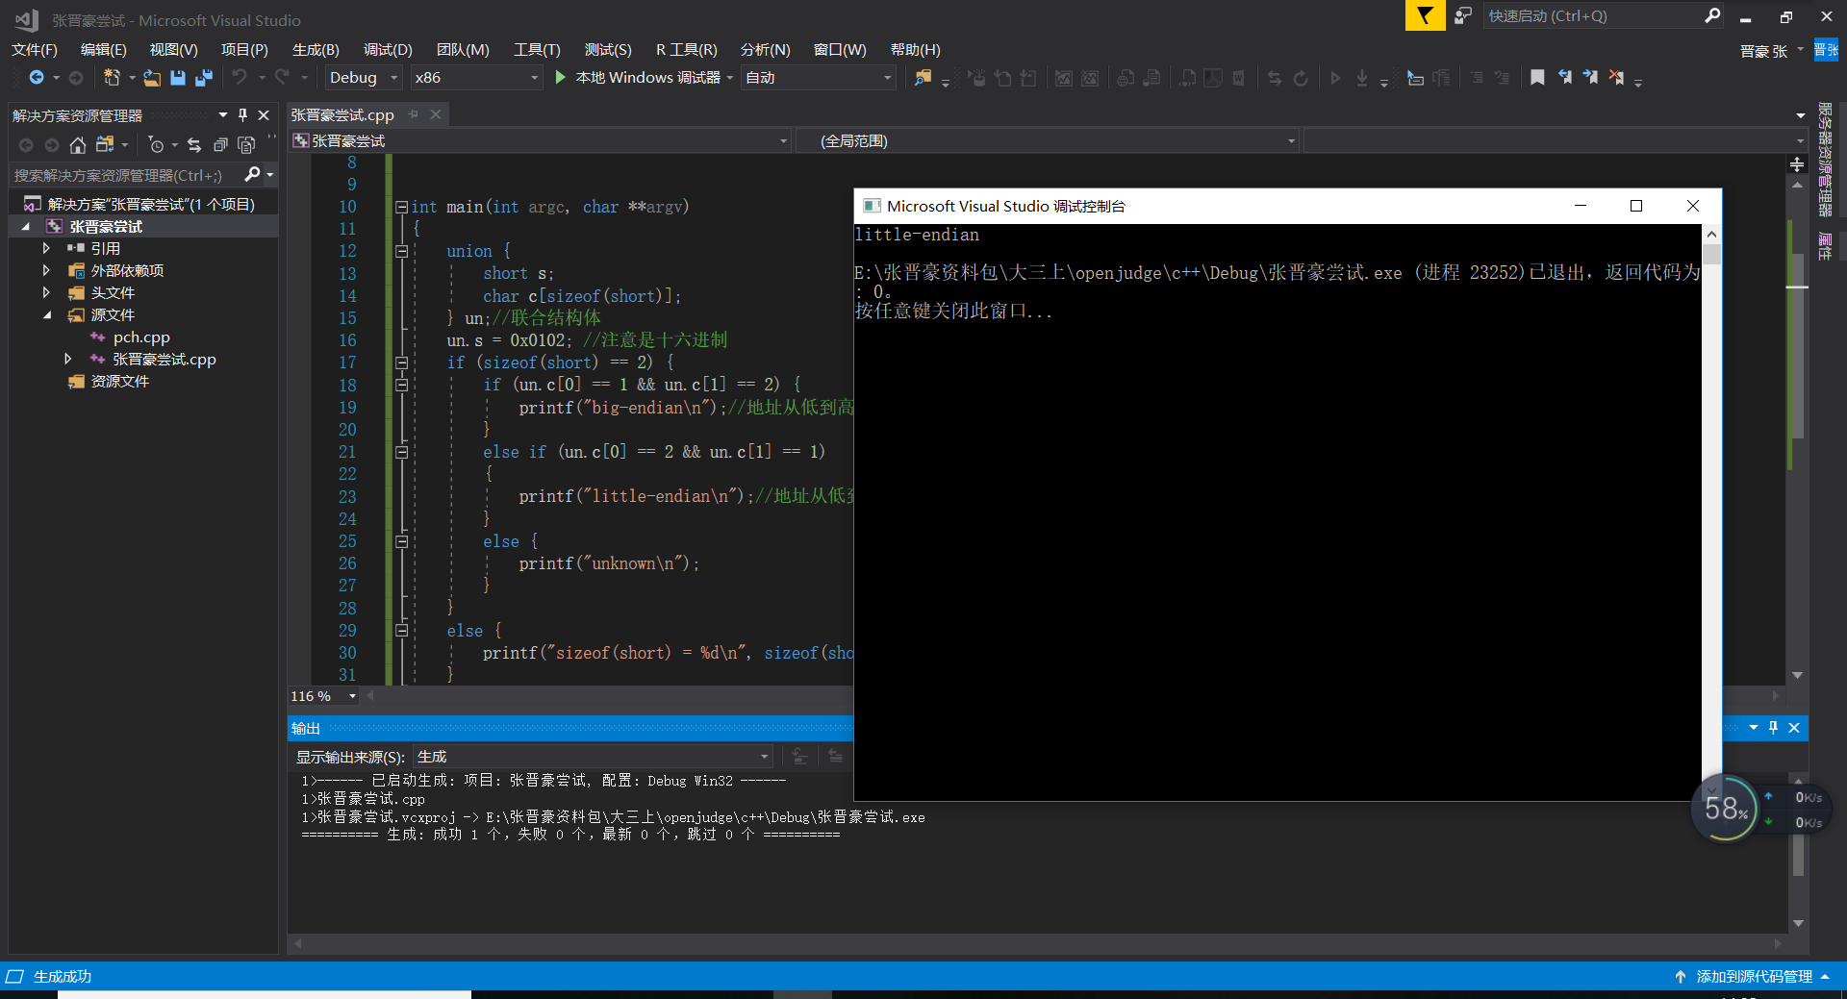Open the 生成(B) menu
Screen dimensions: 1847x999
pos(316,50)
